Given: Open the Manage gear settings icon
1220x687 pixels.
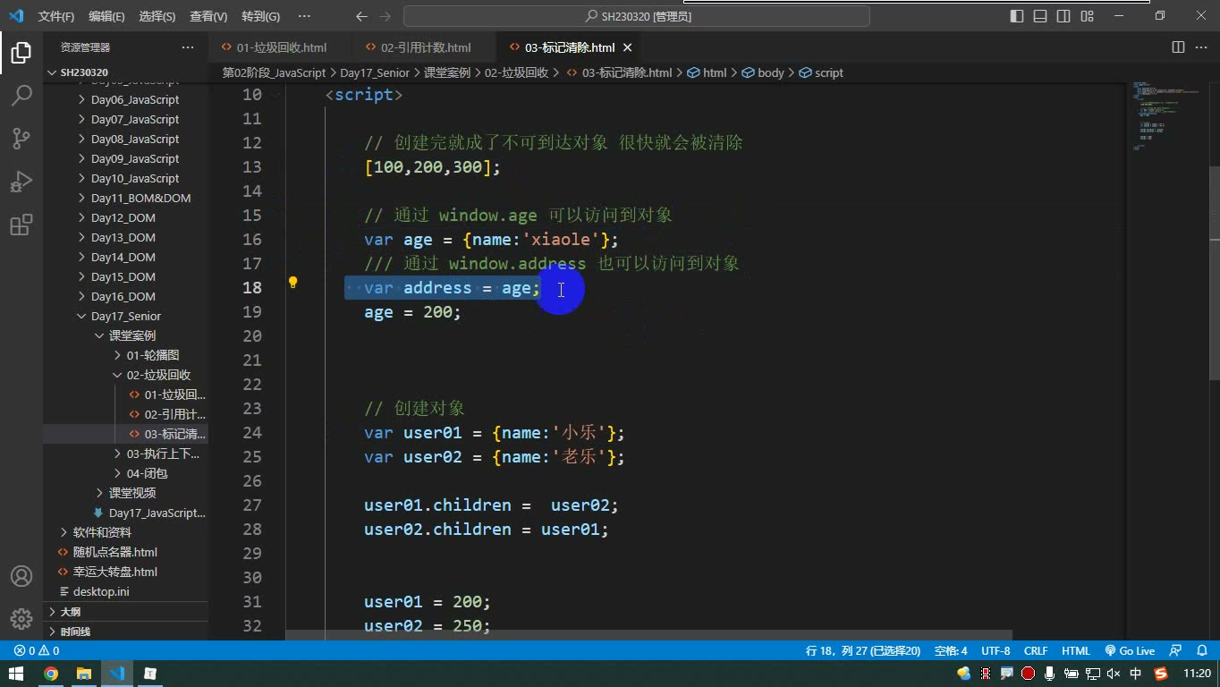Looking at the screenshot, I should tap(21, 618).
